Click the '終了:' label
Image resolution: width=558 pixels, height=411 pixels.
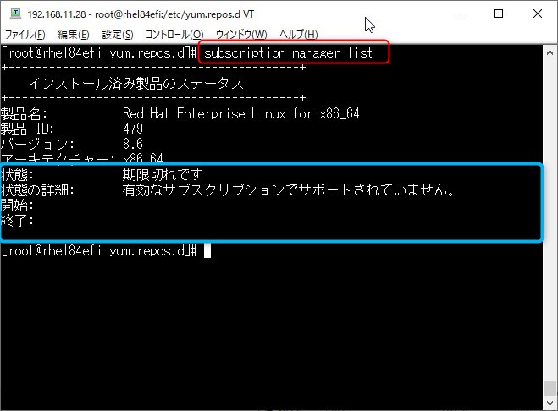pos(17,220)
